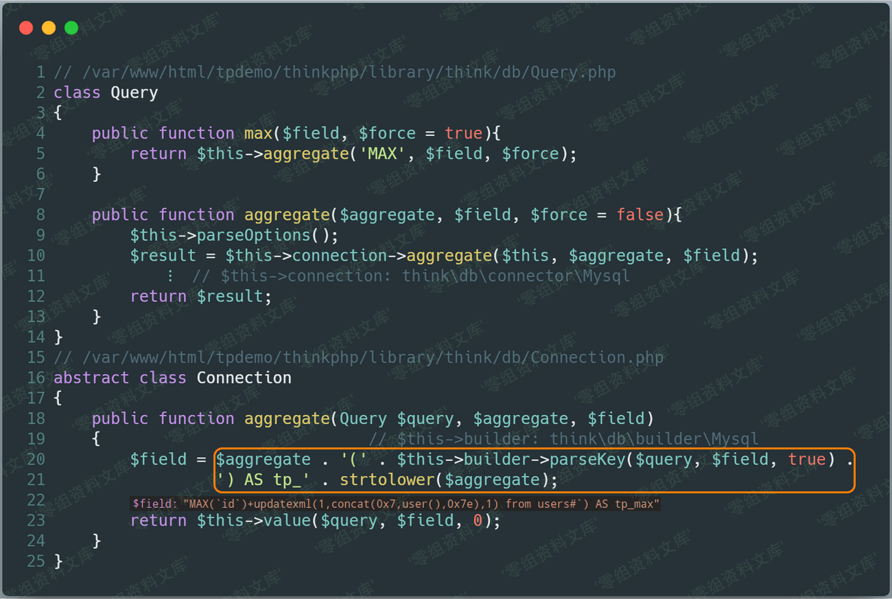This screenshot has height=599, width=892.
Task: Click the red close dot
Action: pos(26,28)
